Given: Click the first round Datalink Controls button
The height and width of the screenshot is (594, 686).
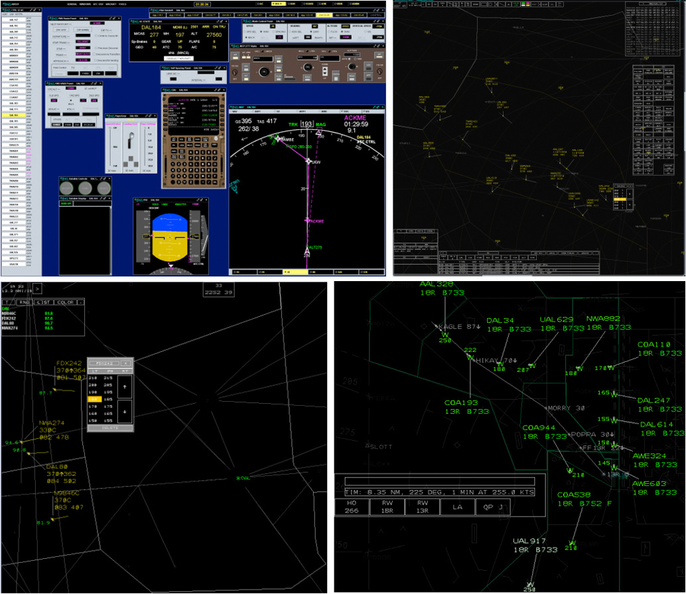Looking at the screenshot, I should (x=67, y=188).
